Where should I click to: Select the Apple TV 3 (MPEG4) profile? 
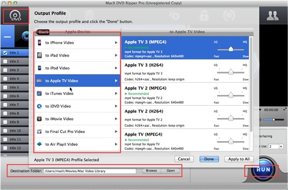pos(185,48)
